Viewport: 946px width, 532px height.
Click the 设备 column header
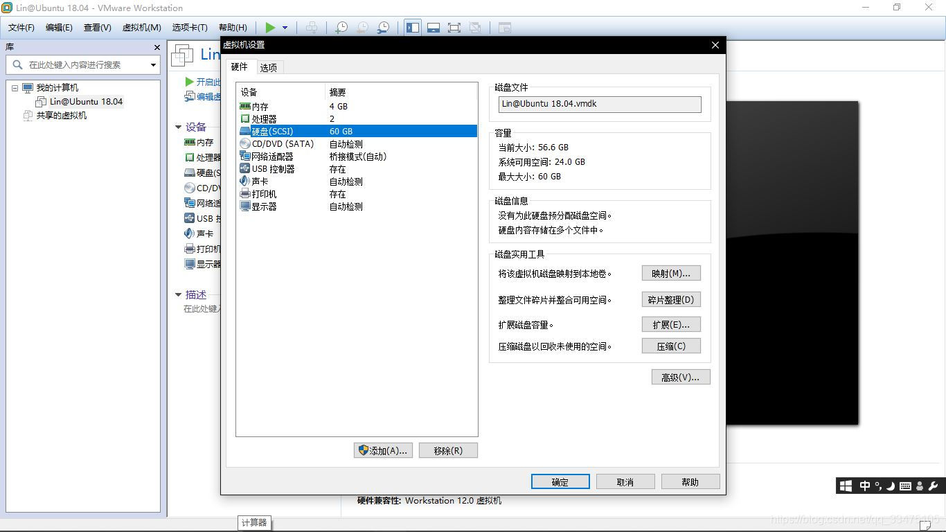coord(280,92)
